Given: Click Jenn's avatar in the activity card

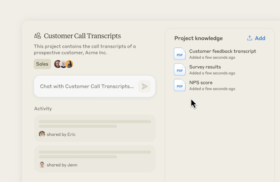Looking at the screenshot, I should coord(42,165).
